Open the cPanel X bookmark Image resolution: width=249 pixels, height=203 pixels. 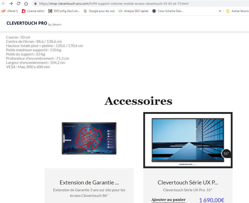[x=10, y=11]
